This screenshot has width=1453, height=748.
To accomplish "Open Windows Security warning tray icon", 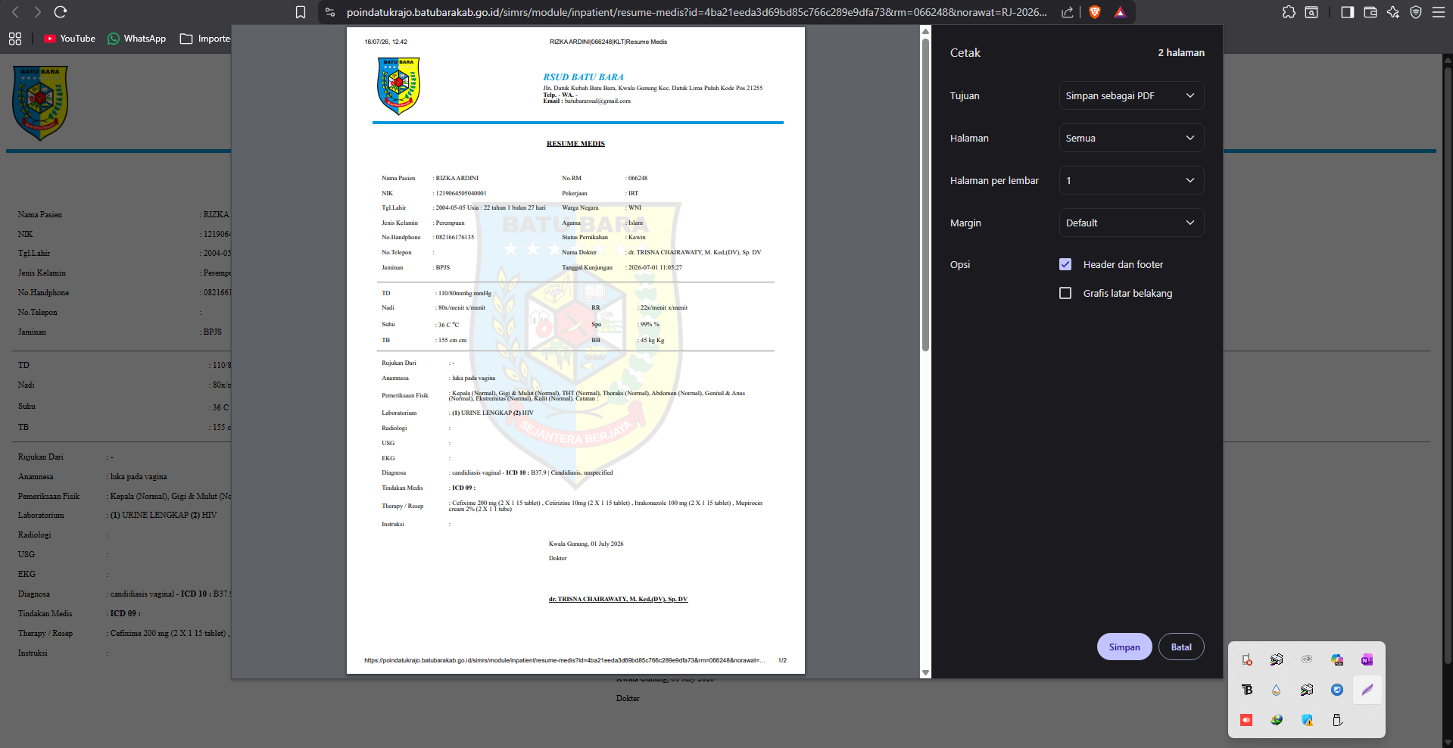I will pyautogui.click(x=1307, y=720).
